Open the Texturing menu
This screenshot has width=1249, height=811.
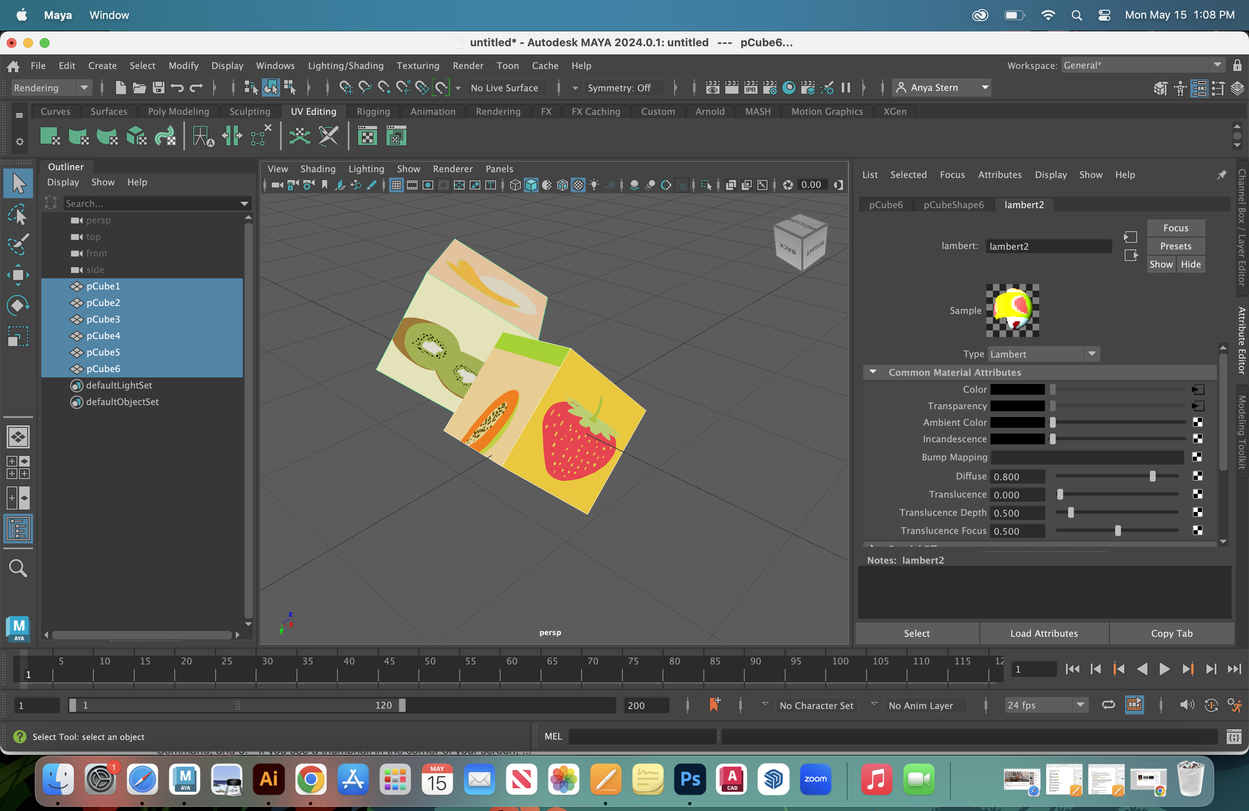418,66
